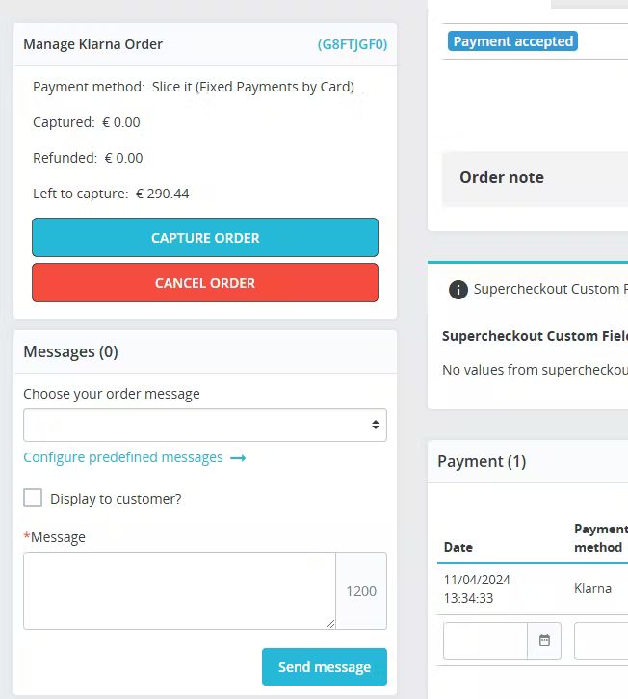Focus the Message text area

[x=179, y=590]
